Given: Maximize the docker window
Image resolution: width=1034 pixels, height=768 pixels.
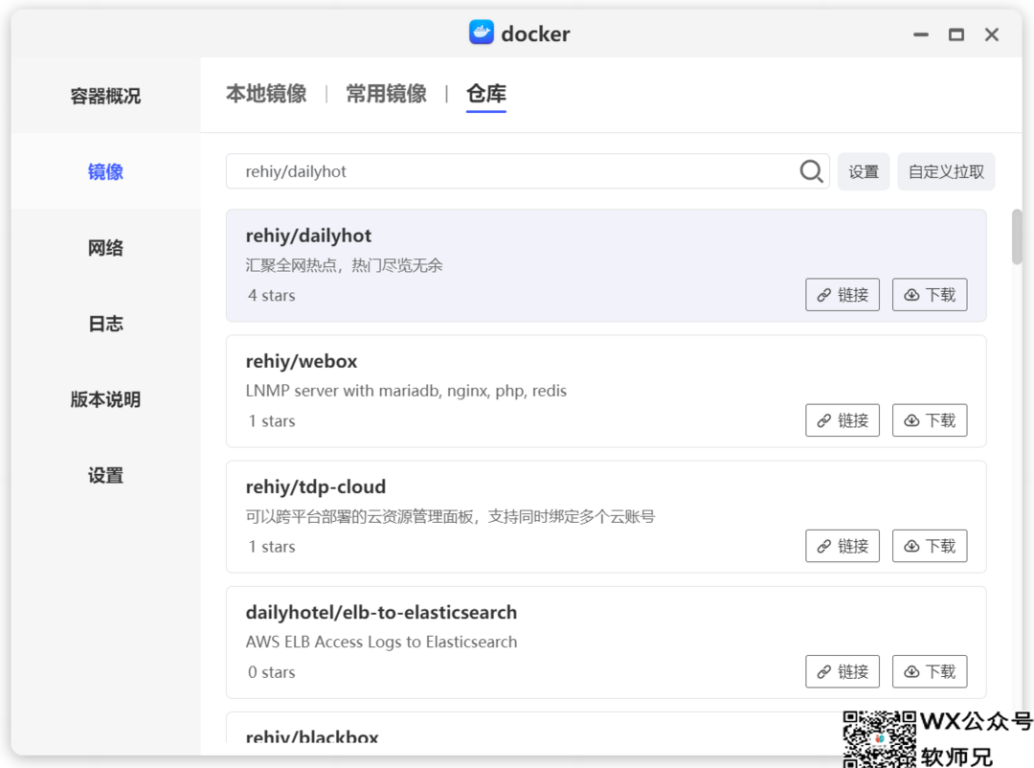Looking at the screenshot, I should tap(956, 34).
